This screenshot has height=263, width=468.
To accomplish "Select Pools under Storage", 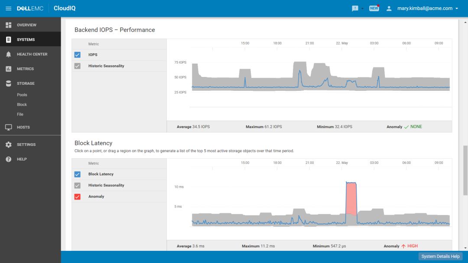I will point(22,95).
